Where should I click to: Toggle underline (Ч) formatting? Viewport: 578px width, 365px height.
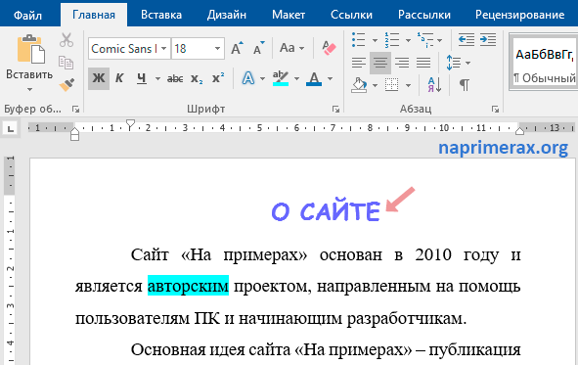[x=142, y=78]
